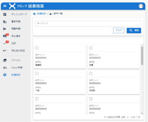Click department name 役員

[x=91, y=65]
